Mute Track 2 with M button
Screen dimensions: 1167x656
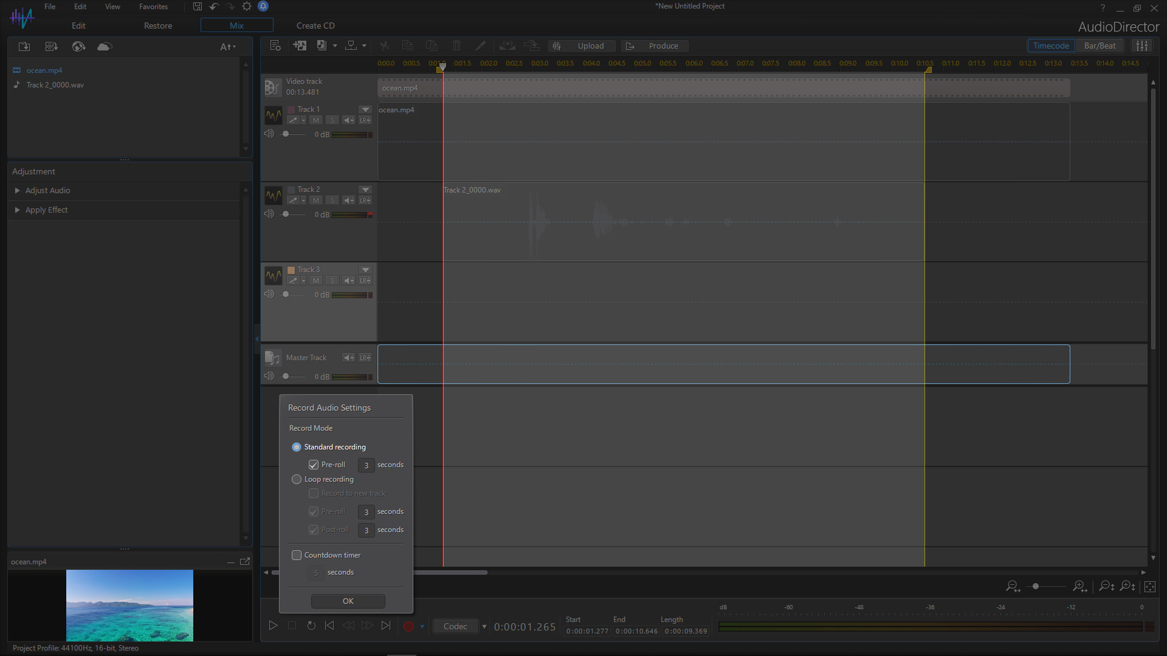316,200
